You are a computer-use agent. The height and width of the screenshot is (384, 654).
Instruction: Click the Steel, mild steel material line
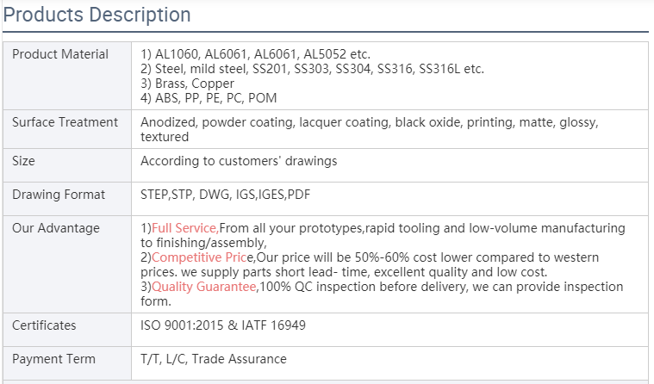coord(312,69)
